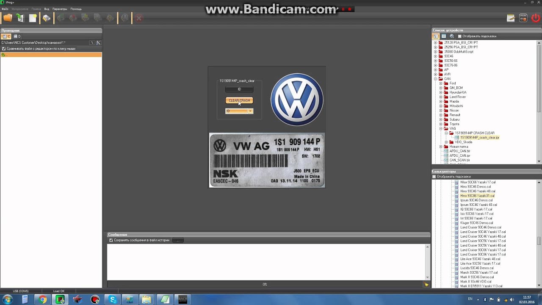The width and height of the screenshot is (542, 305).
Task: Click the EN language indicator in tray
Action: (470, 299)
